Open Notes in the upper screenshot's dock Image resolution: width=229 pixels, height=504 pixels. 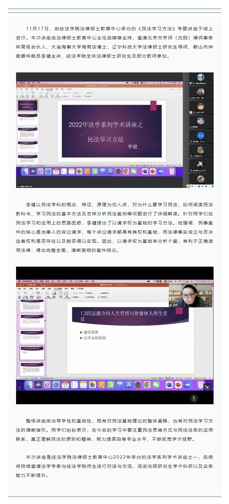pyautogui.click(x=72, y=171)
